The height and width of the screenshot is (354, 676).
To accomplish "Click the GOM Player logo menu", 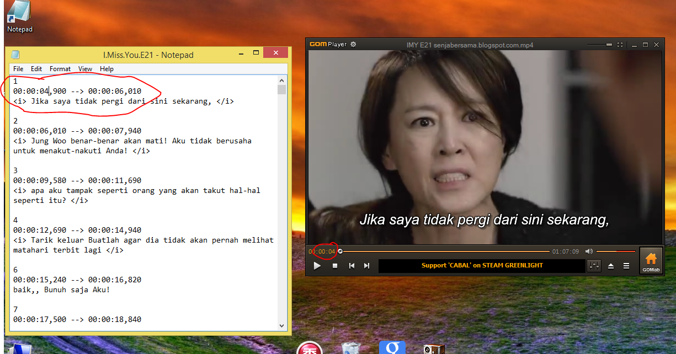I will [328, 45].
